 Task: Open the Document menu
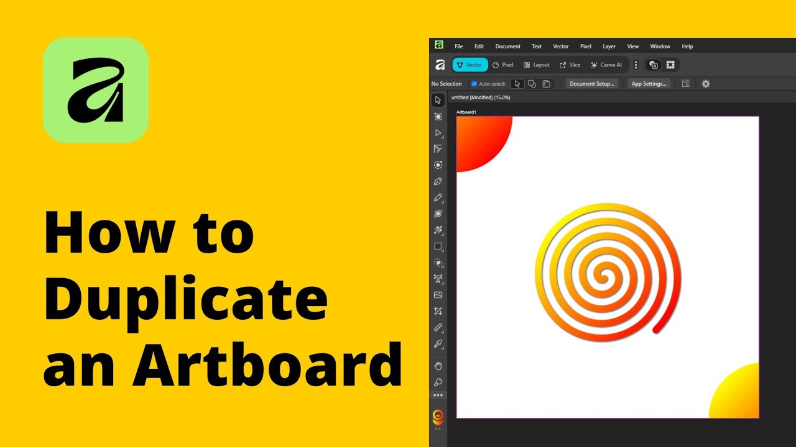507,46
